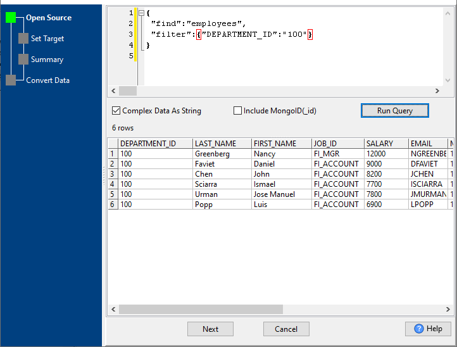Click the gray Set Target step square
This screenshot has height=347, width=457.
click(x=23, y=39)
